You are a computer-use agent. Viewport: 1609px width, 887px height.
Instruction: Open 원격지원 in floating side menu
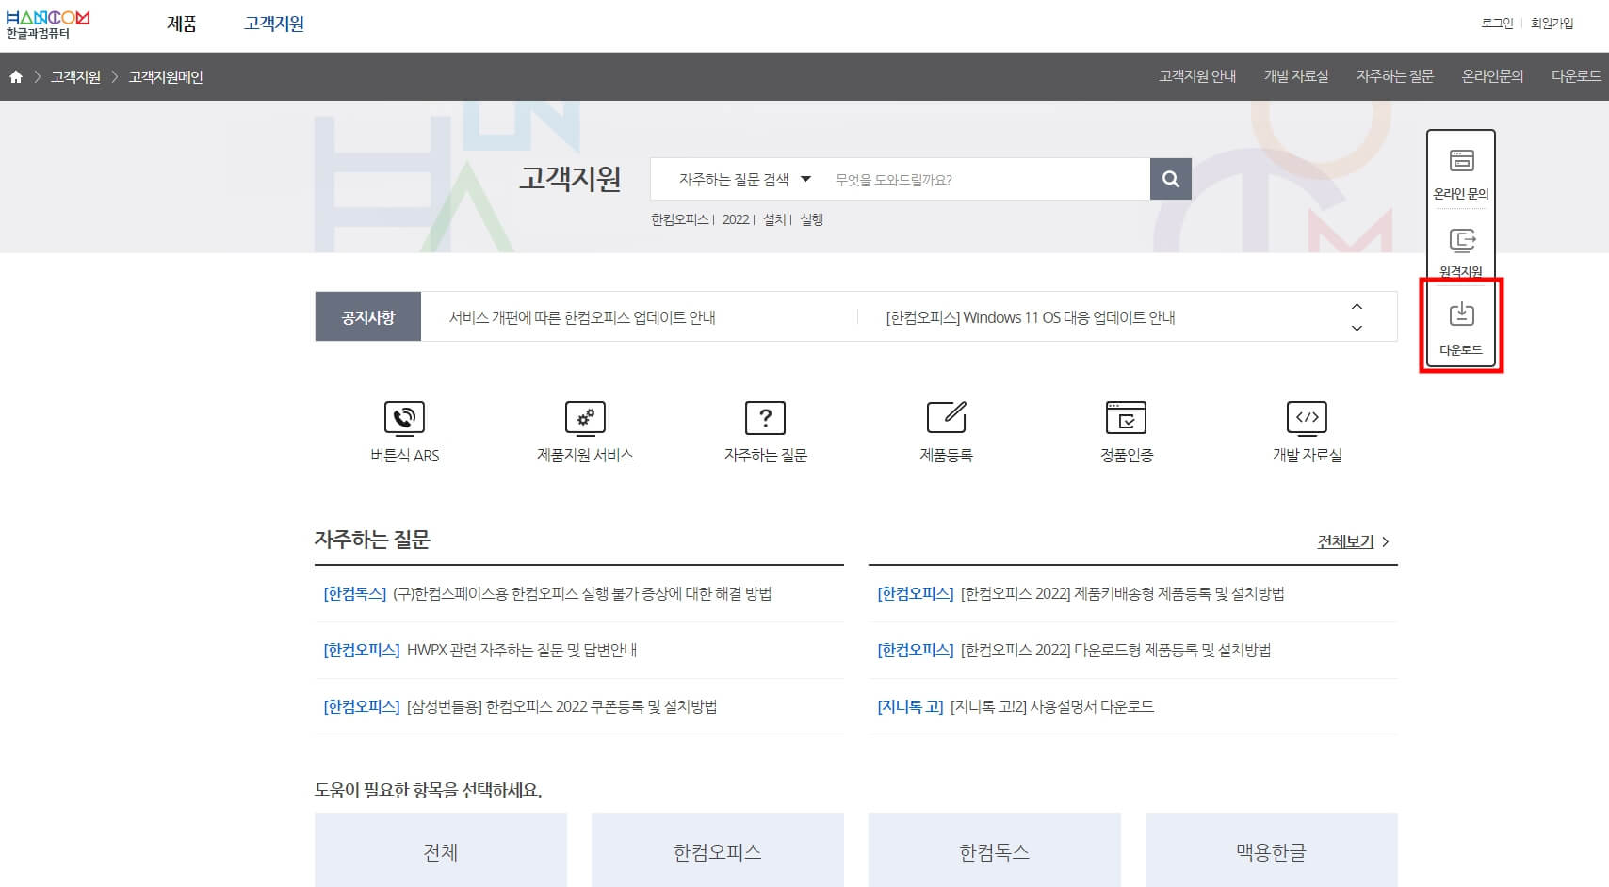point(1461,252)
